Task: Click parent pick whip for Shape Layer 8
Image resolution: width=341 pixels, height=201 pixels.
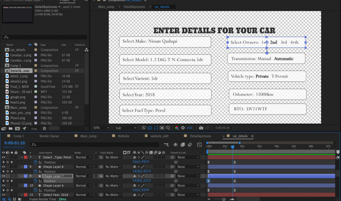Action: (172, 167)
